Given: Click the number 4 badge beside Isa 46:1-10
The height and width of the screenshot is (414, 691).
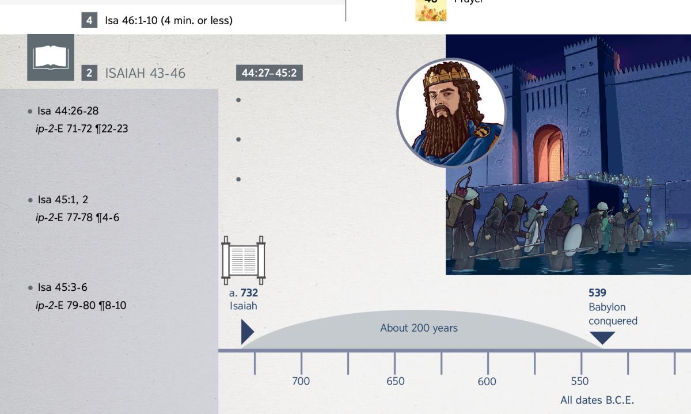Looking at the screenshot, I should 89,21.
